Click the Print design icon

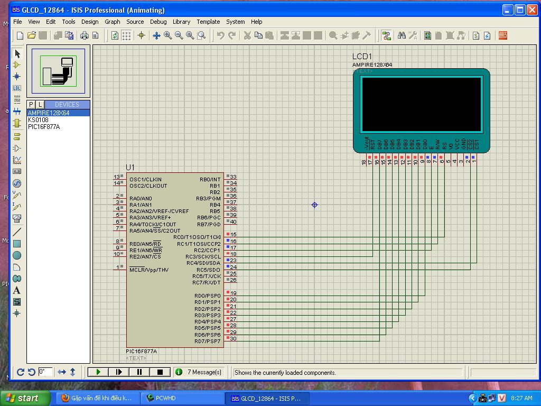point(85,35)
